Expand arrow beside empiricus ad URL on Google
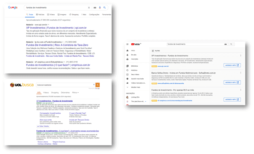Image resolution: width=254 pixels, height=154 pixels. point(64,62)
